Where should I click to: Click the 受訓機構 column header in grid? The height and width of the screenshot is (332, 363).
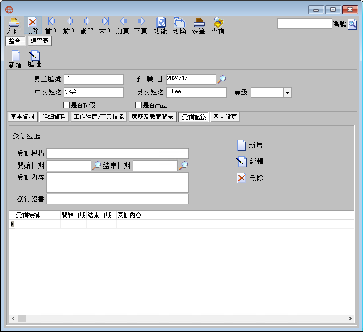coord(38,215)
